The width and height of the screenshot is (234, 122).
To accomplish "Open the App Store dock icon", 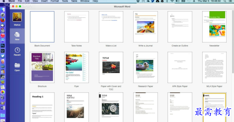I will [3, 41].
